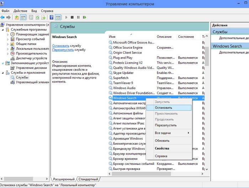The height and width of the screenshot is (188, 249).
Task: Click the Up One Level folder icon
Action: point(16,17)
